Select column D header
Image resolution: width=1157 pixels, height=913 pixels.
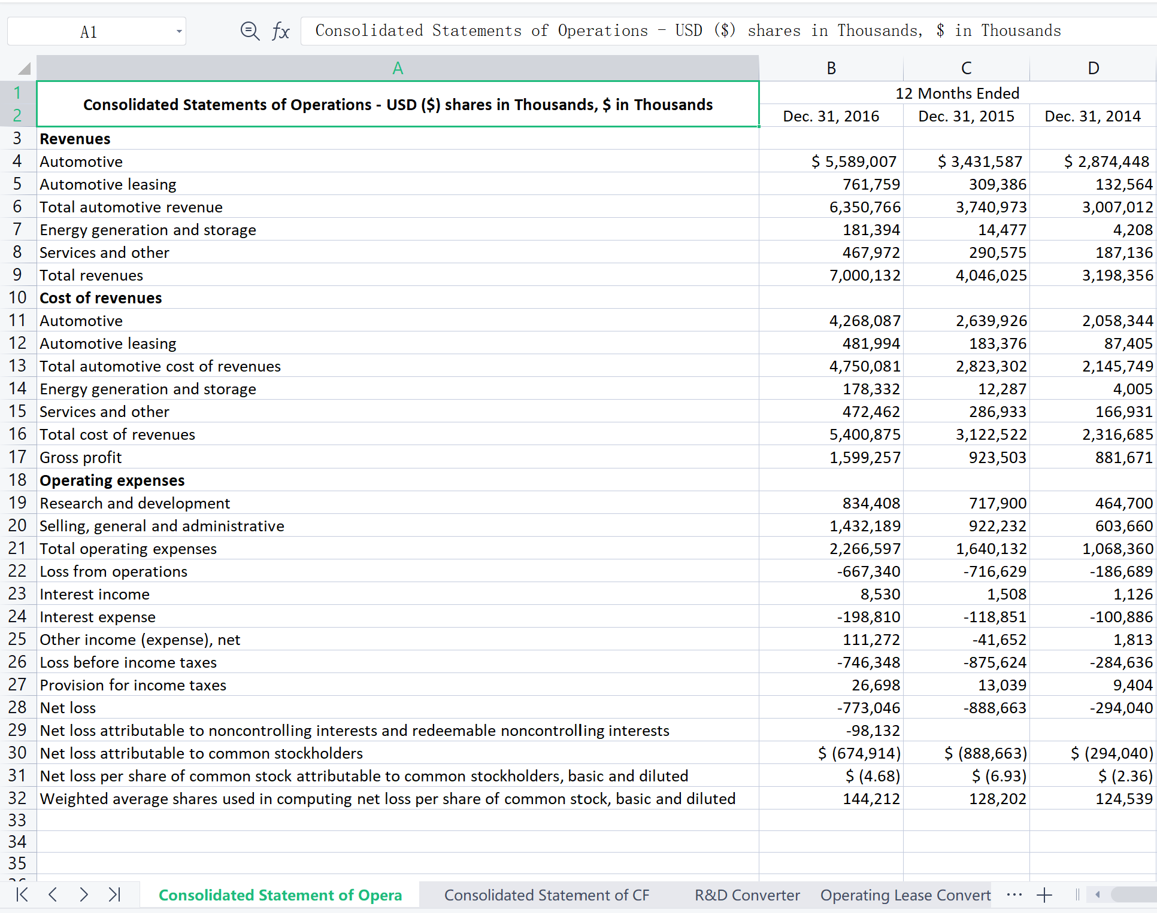pos(1093,68)
